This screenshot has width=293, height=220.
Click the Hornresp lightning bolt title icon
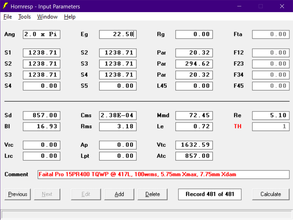tap(6, 6)
